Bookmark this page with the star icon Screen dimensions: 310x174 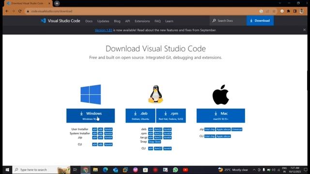pos(274,11)
